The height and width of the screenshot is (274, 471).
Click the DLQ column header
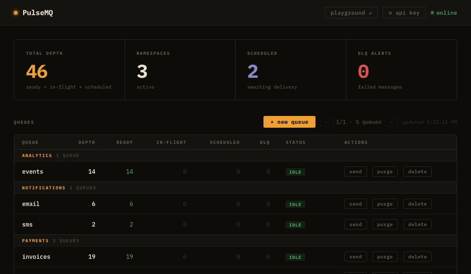264,142
